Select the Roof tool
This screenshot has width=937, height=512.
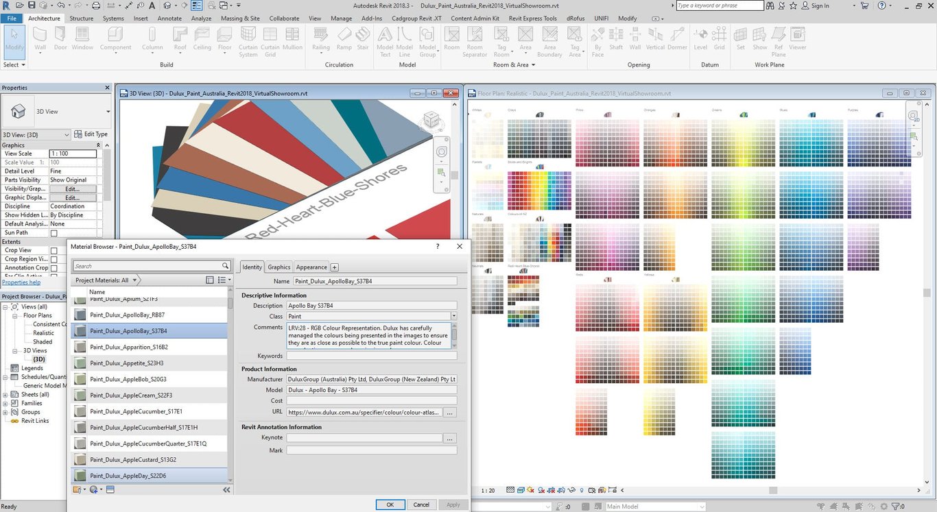(180, 40)
